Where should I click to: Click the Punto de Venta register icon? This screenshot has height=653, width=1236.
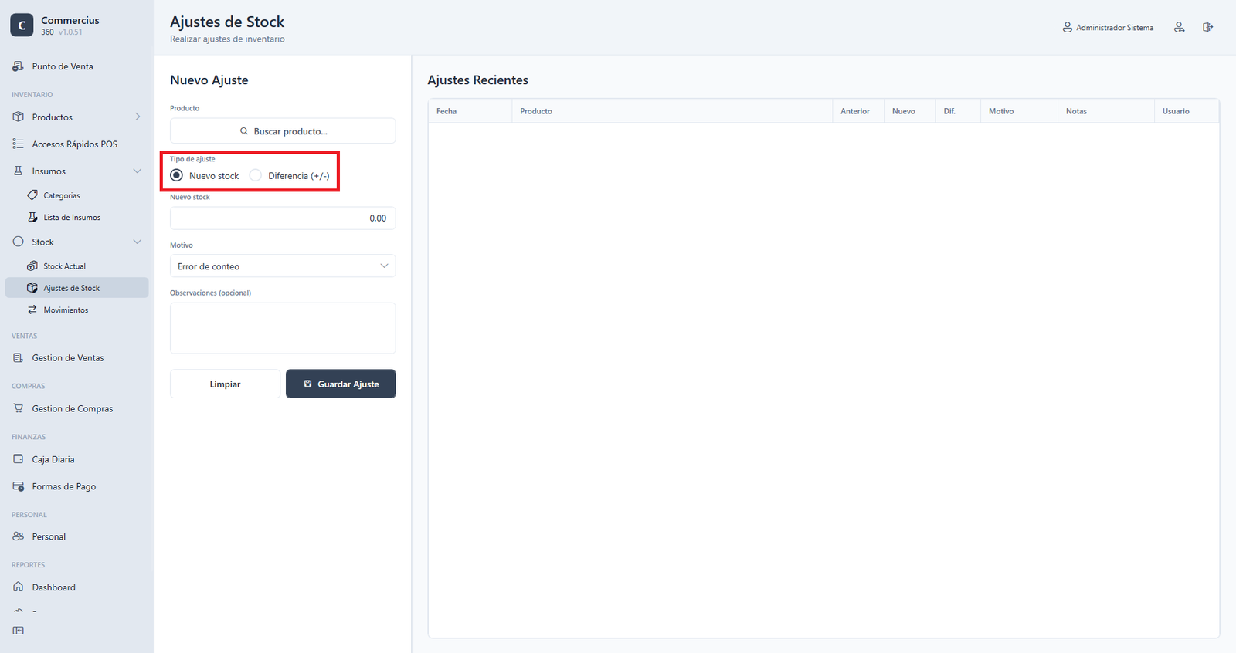click(x=19, y=66)
